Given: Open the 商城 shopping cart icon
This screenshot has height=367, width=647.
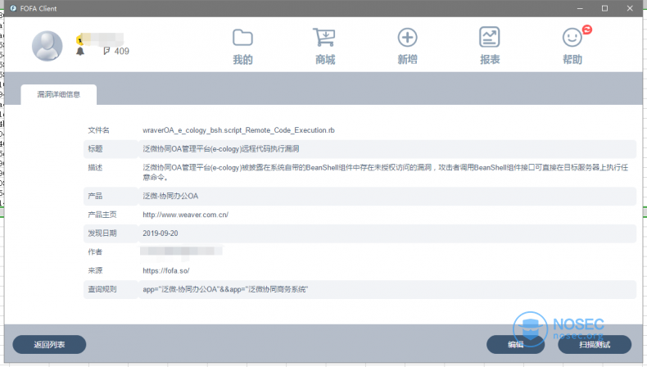Looking at the screenshot, I should click(x=324, y=37).
